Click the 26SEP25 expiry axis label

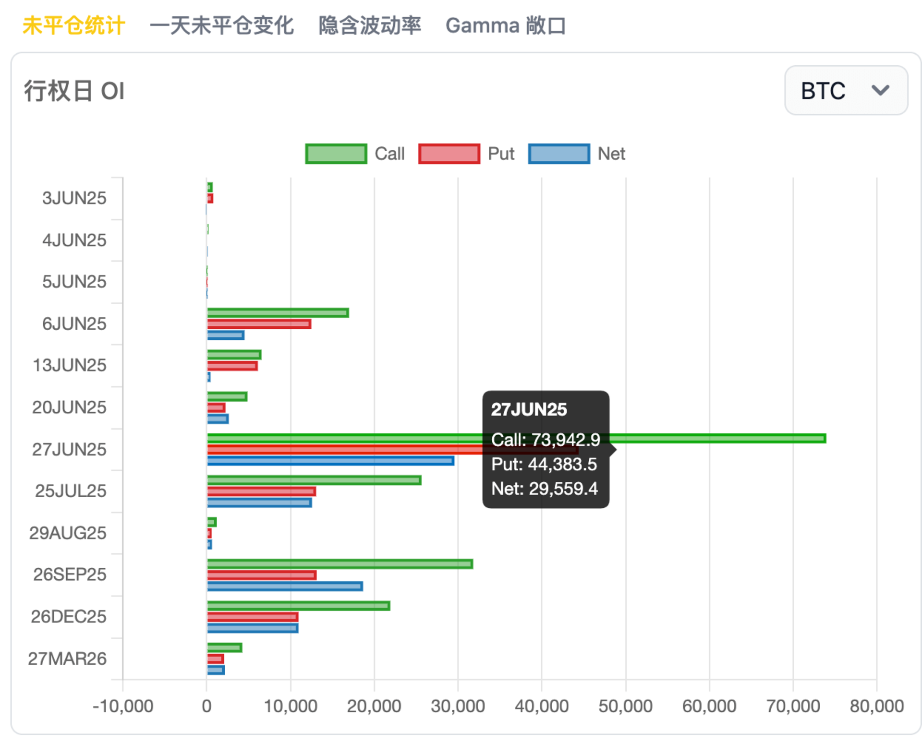coord(70,574)
